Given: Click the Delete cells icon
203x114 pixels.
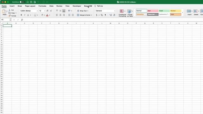Looking at the screenshot, I should click(x=195, y=11).
